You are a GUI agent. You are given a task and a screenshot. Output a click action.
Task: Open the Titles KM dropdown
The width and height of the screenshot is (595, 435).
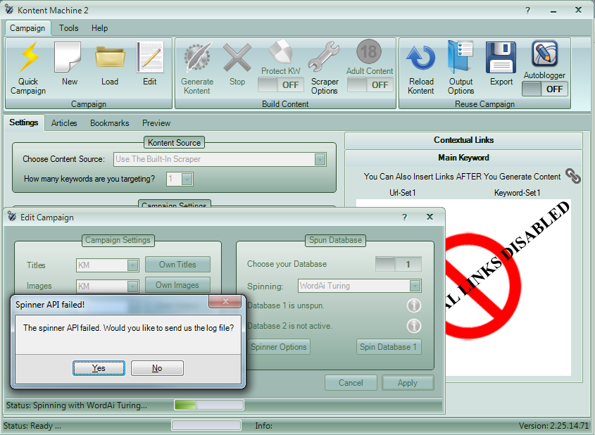click(132, 265)
